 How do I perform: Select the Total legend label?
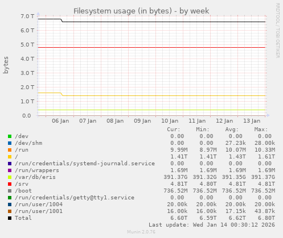point(23,218)
